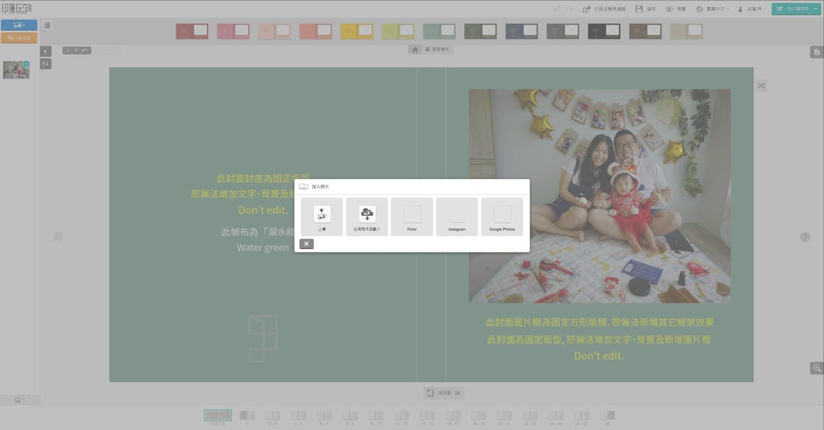Screen dimensions: 824x430
Task: Choose Google Photos as photo source
Action: click(502, 217)
